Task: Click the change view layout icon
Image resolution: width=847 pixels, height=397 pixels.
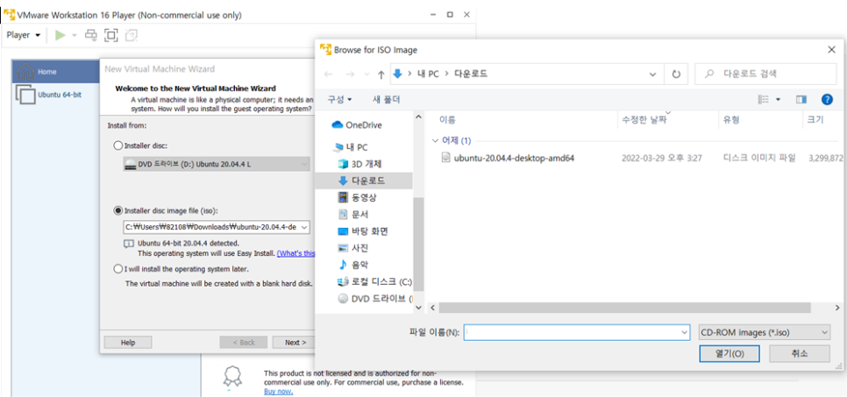Action: [x=764, y=99]
